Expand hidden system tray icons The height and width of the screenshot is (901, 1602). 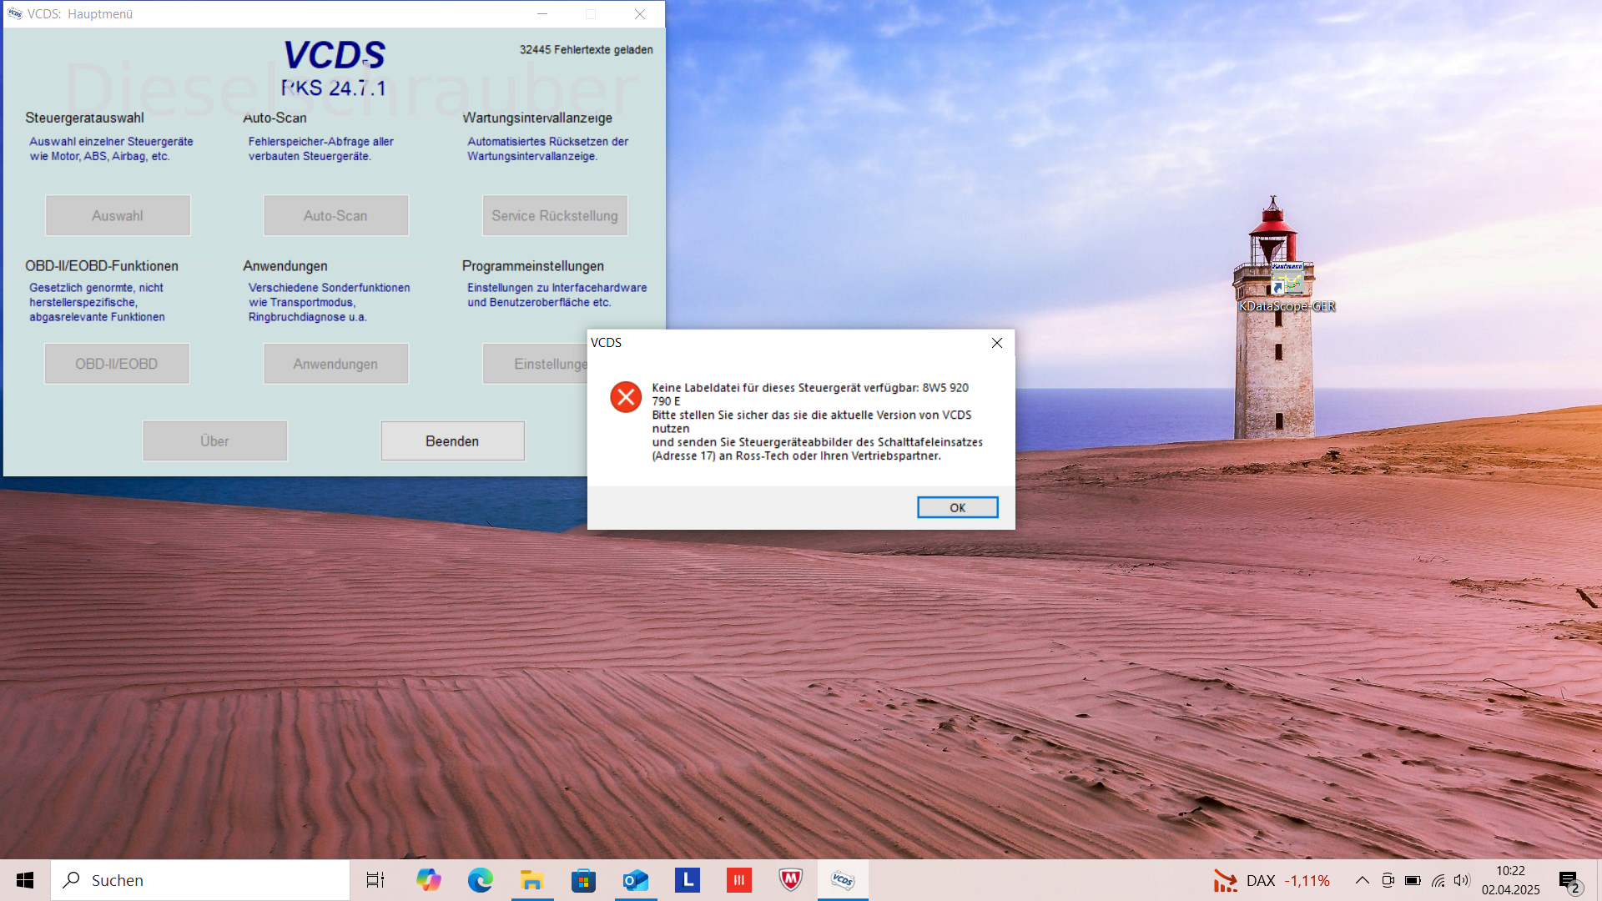(x=1362, y=880)
